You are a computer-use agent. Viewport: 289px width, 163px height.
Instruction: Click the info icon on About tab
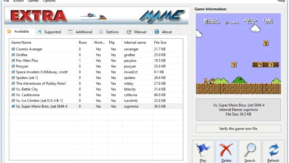pyautogui.click(x=157, y=32)
